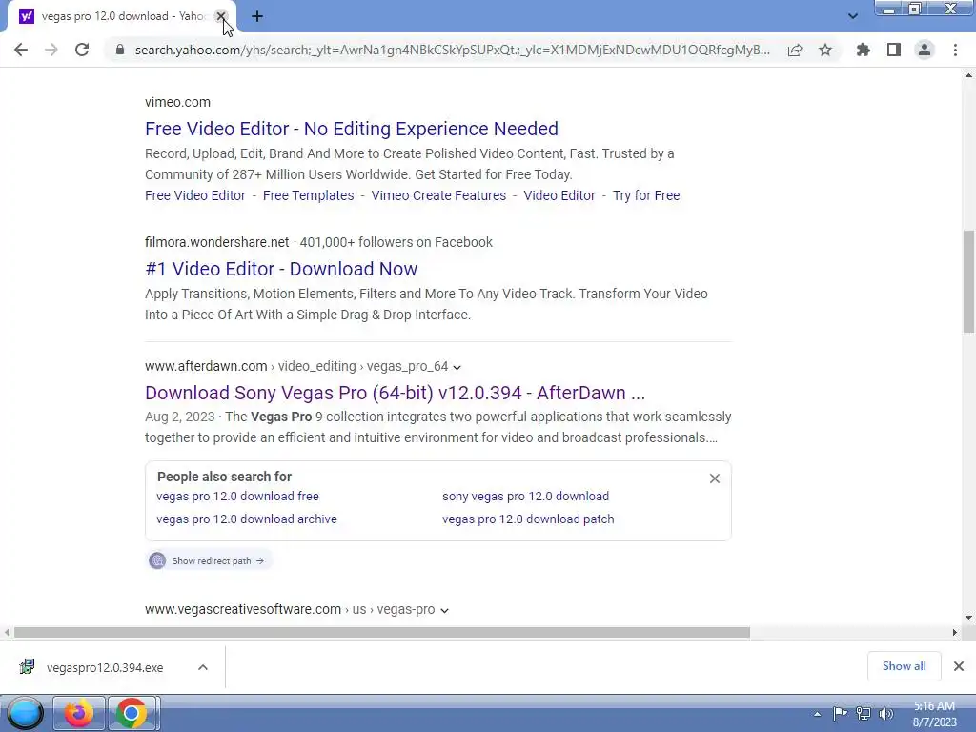This screenshot has height=732, width=976.
Task: Click the redirect path extension icon
Action: 157,560
